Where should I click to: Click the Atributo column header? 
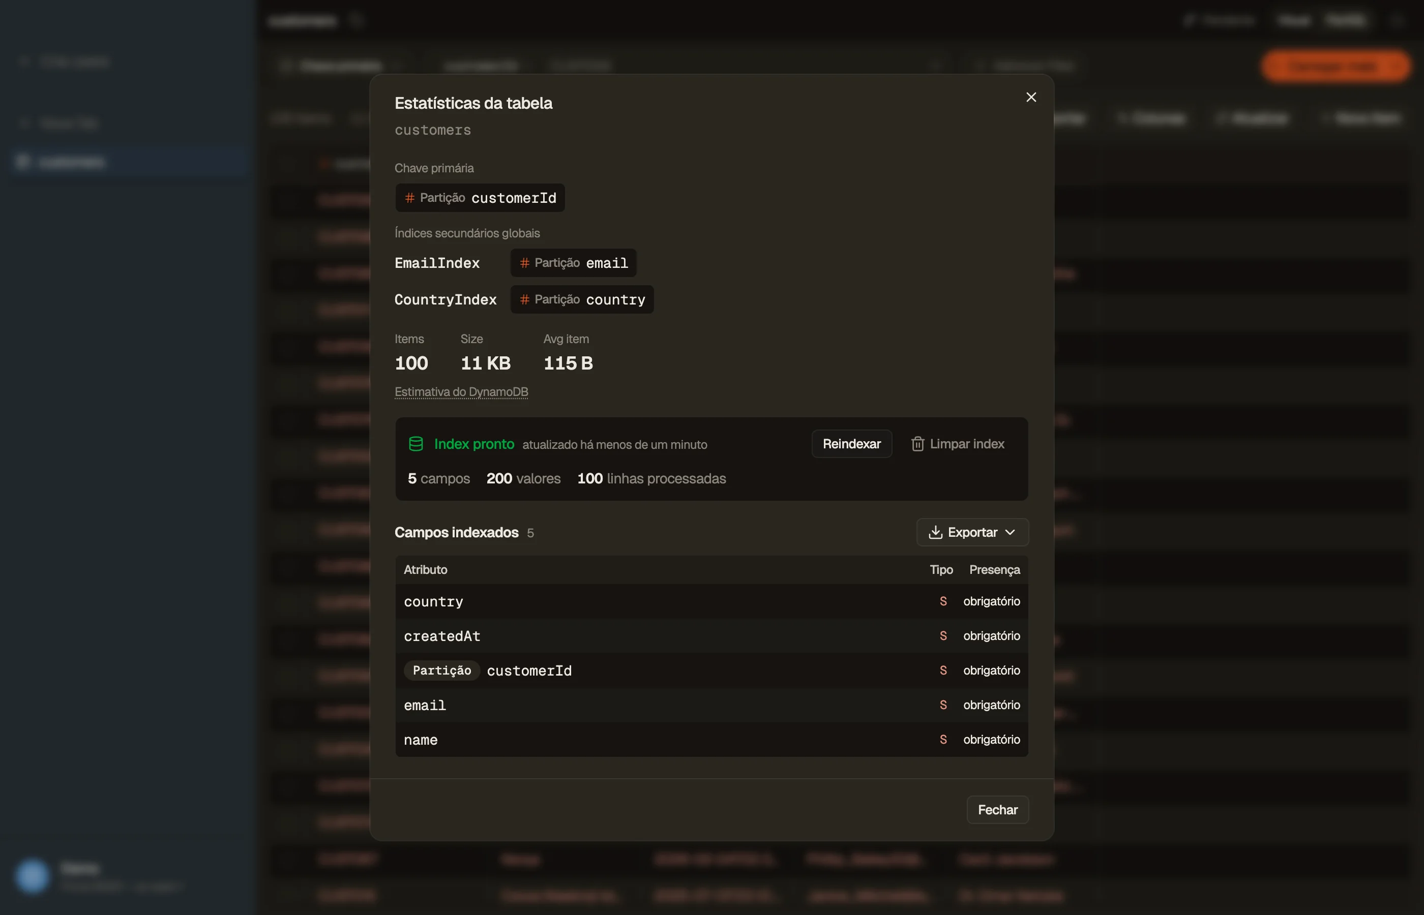tap(426, 570)
